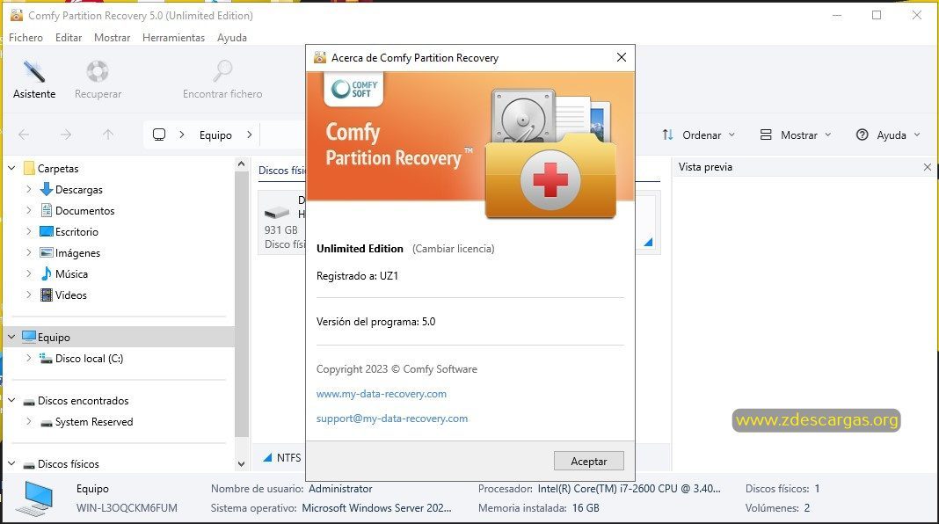The width and height of the screenshot is (939, 524).
Task: Click the Recuperar lifebuoy icon
Action: 98,71
